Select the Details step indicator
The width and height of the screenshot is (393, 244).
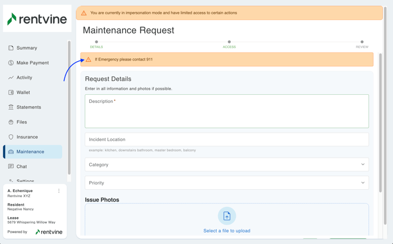[97, 43]
